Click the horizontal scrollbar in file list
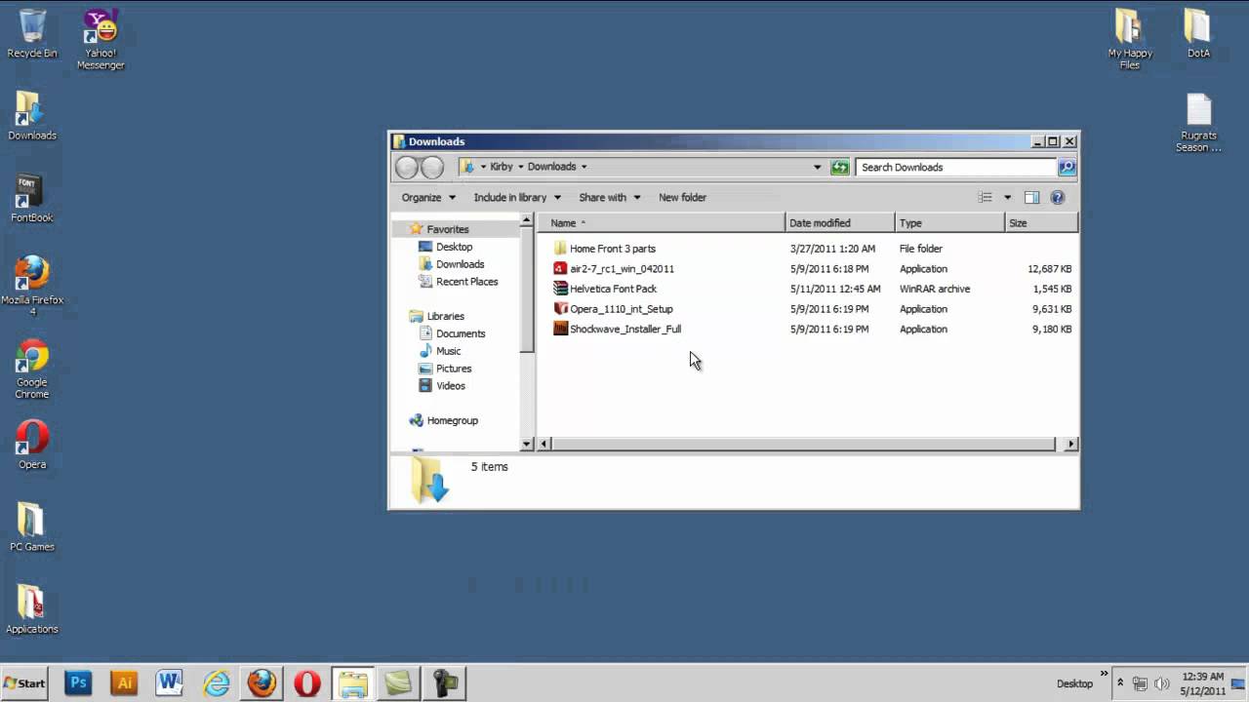Viewport: 1249px width, 702px height. click(x=804, y=444)
